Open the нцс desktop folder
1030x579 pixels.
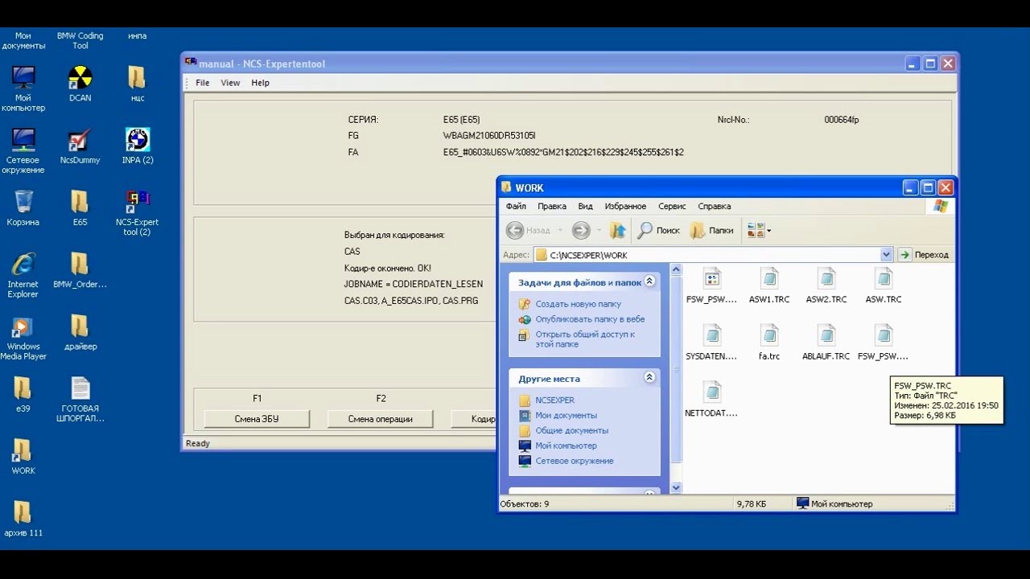(x=138, y=84)
